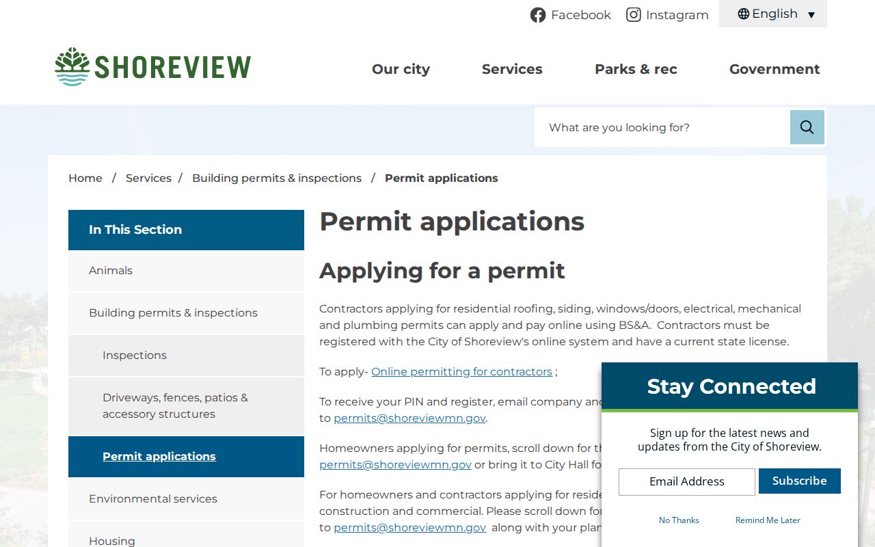Click the Facebook text label
The height and width of the screenshot is (547, 875).
tap(581, 15)
